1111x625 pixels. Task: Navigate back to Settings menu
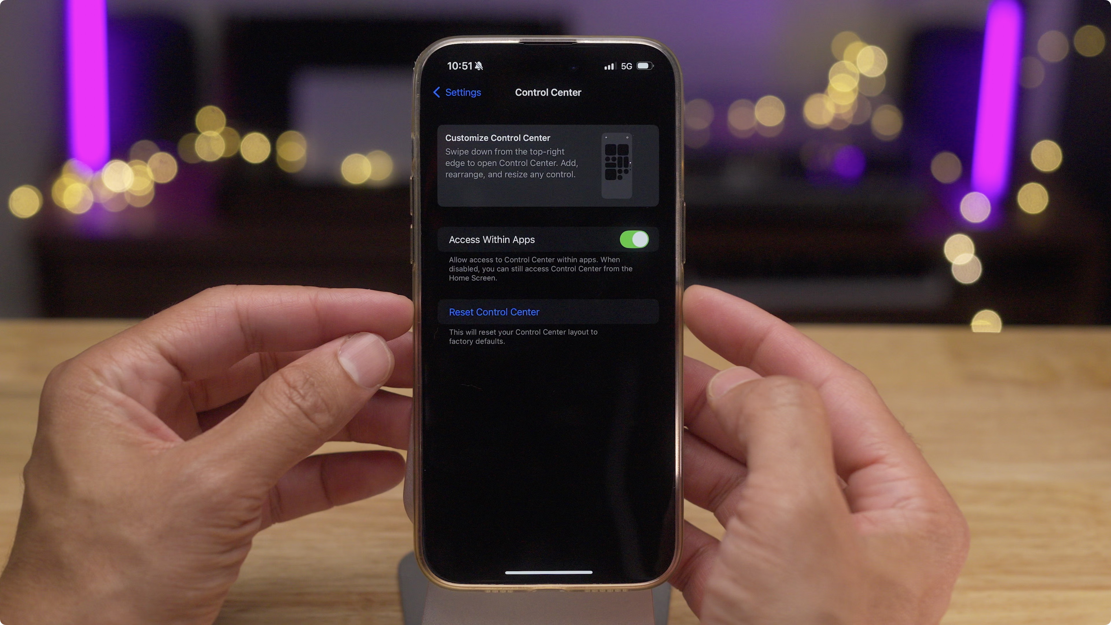(456, 92)
